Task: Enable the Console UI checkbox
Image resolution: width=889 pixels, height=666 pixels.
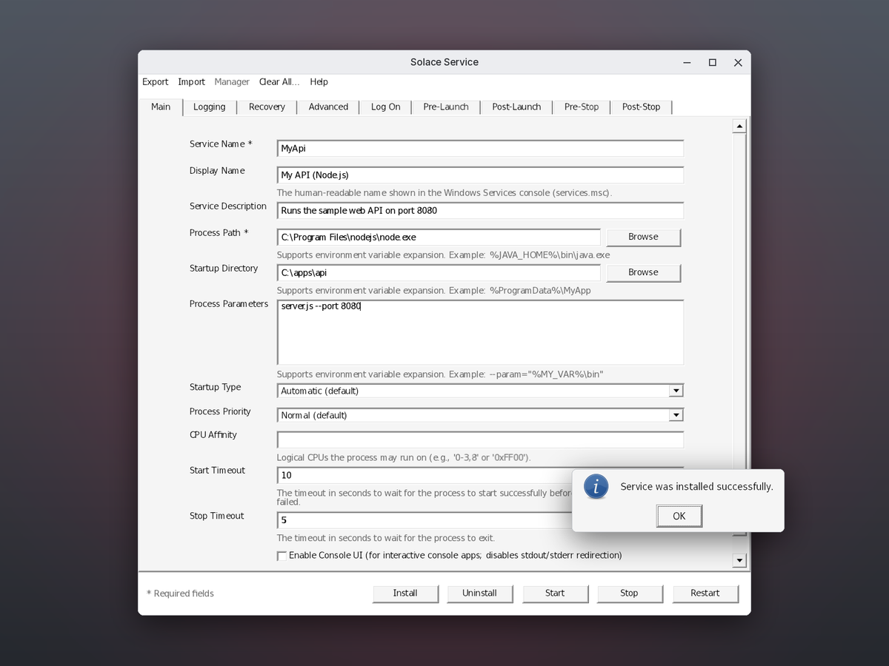Action: click(282, 556)
